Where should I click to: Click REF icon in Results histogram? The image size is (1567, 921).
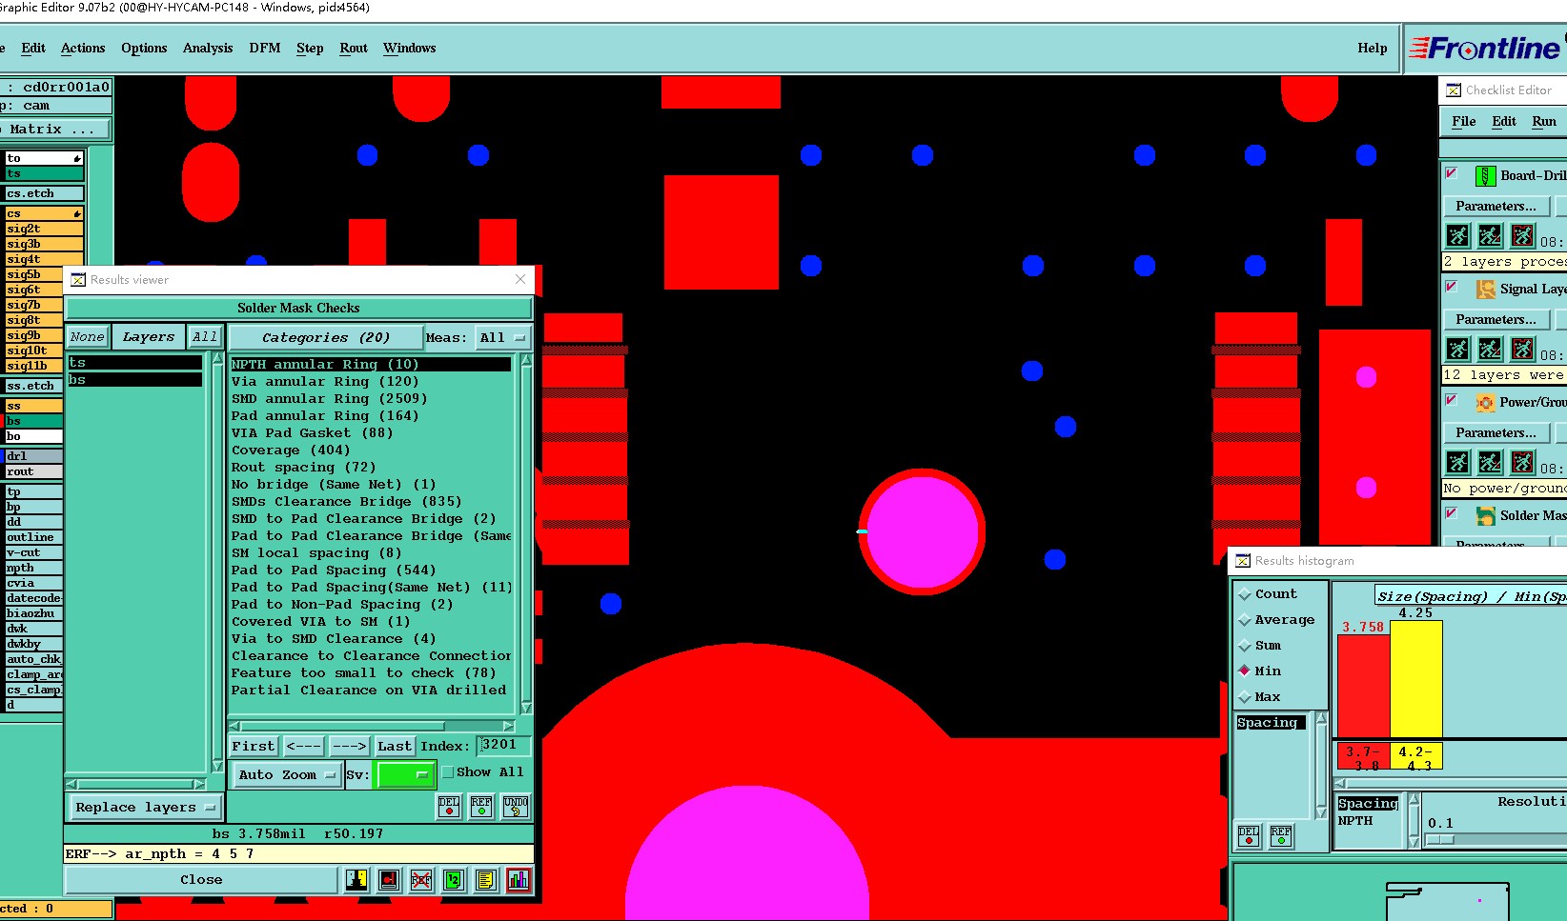pos(1281,835)
